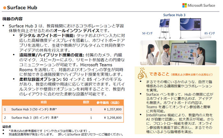223x138 pixels.
Task: Click the pointing-hand Point! icon
Action: click(142, 73)
